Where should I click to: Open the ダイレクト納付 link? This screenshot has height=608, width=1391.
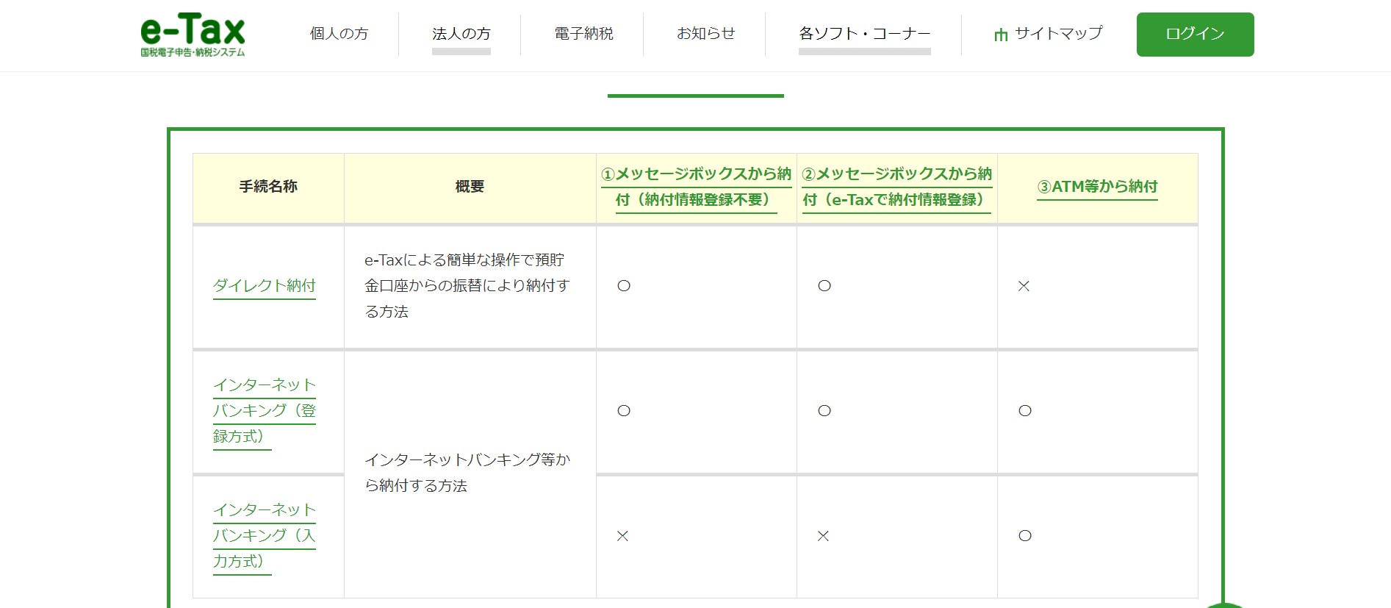265,285
